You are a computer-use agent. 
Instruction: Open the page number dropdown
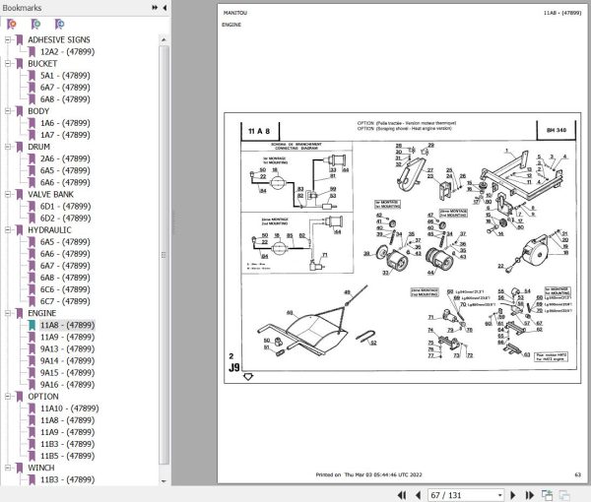[499, 495]
